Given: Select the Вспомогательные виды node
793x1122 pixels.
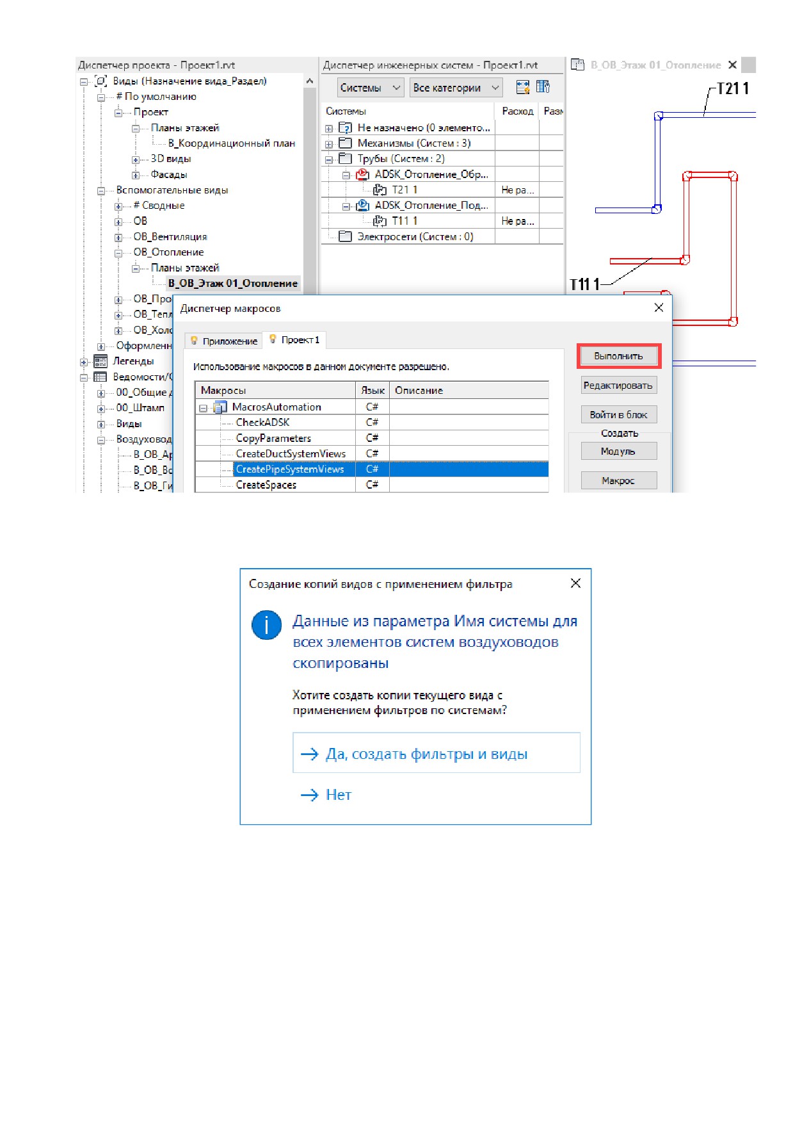Looking at the screenshot, I should (172, 190).
